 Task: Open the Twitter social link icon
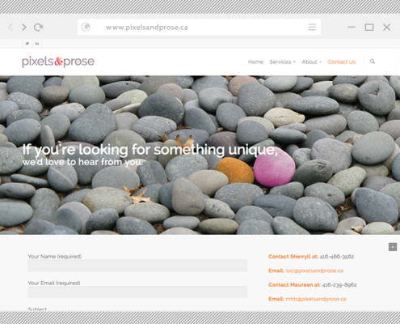tap(27, 44)
